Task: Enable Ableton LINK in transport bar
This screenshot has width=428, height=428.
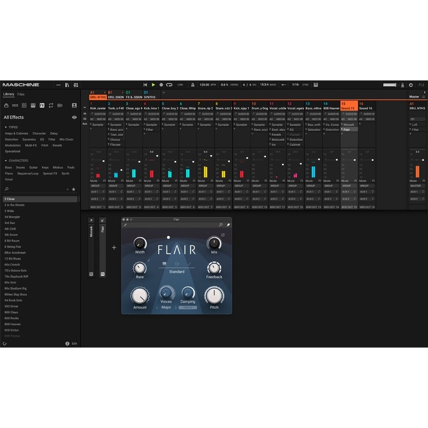Action: (180, 85)
